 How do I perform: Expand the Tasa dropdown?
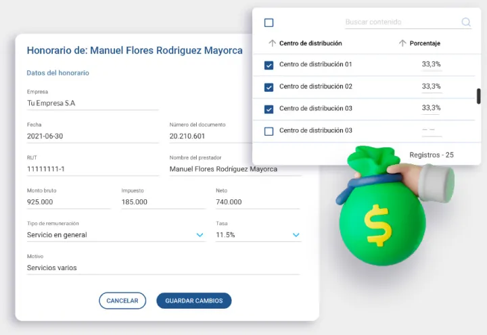pos(296,235)
